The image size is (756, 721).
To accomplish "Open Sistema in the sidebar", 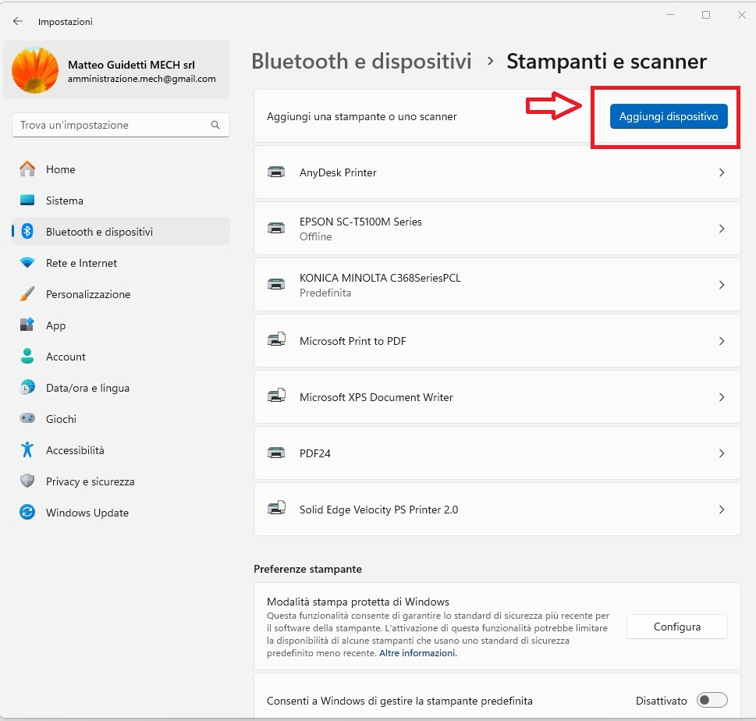I will (x=64, y=201).
